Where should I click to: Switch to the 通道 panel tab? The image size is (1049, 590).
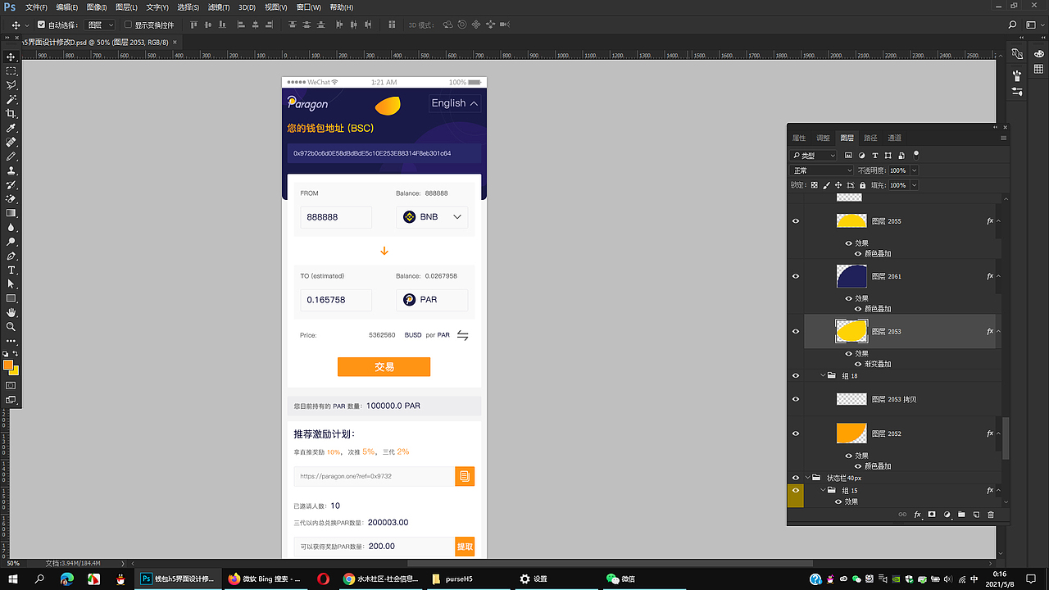(894, 138)
